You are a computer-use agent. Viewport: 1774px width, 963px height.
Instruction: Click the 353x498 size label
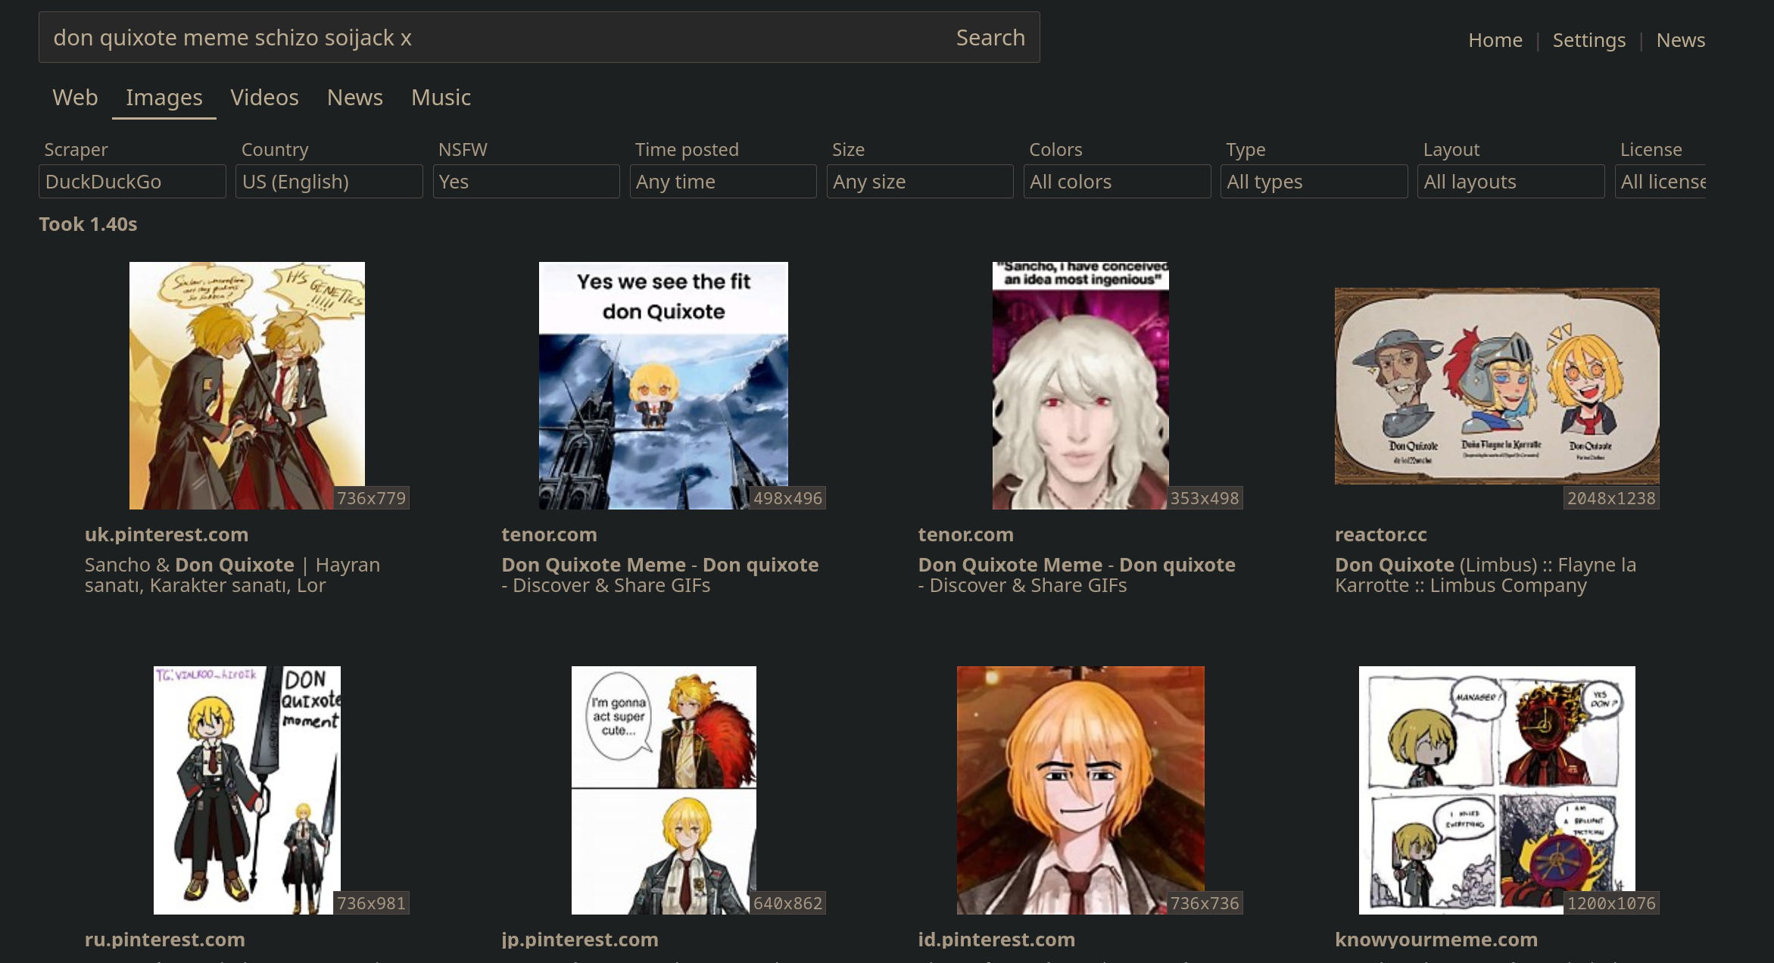coord(1205,498)
